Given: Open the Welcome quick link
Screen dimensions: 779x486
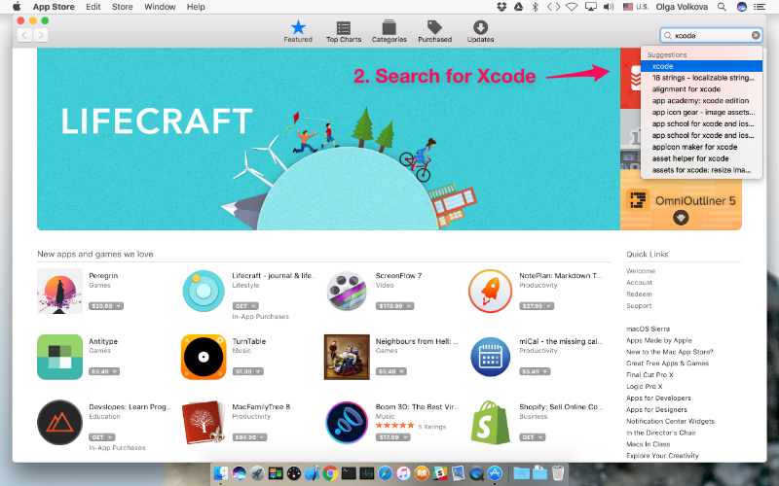Looking at the screenshot, I should coord(641,271).
